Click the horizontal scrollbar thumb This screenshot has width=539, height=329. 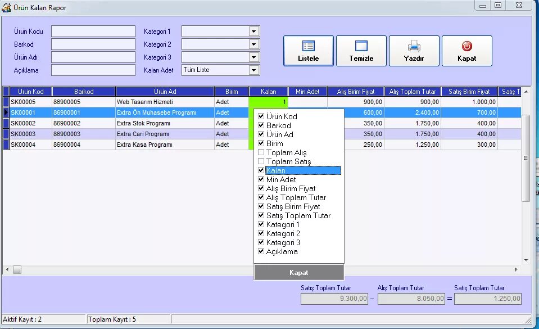pos(17,270)
